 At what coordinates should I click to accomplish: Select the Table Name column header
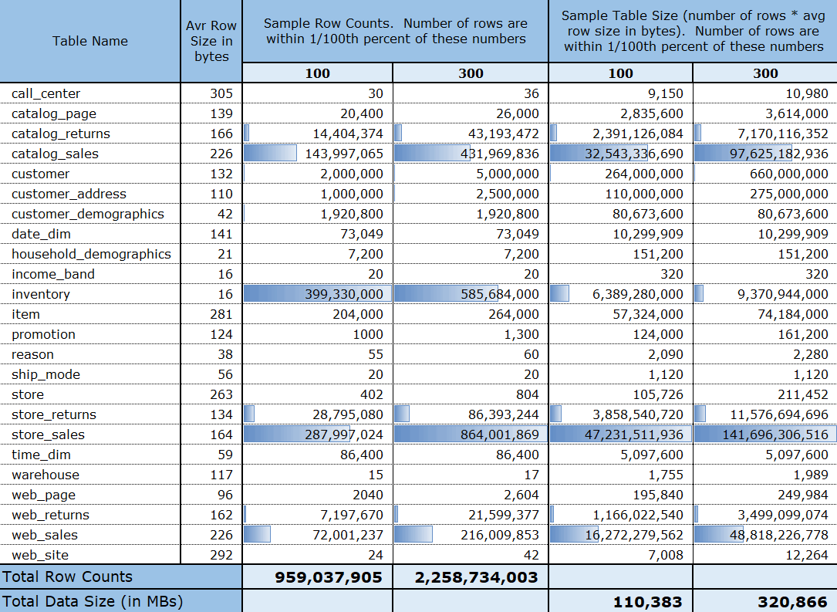coord(89,40)
